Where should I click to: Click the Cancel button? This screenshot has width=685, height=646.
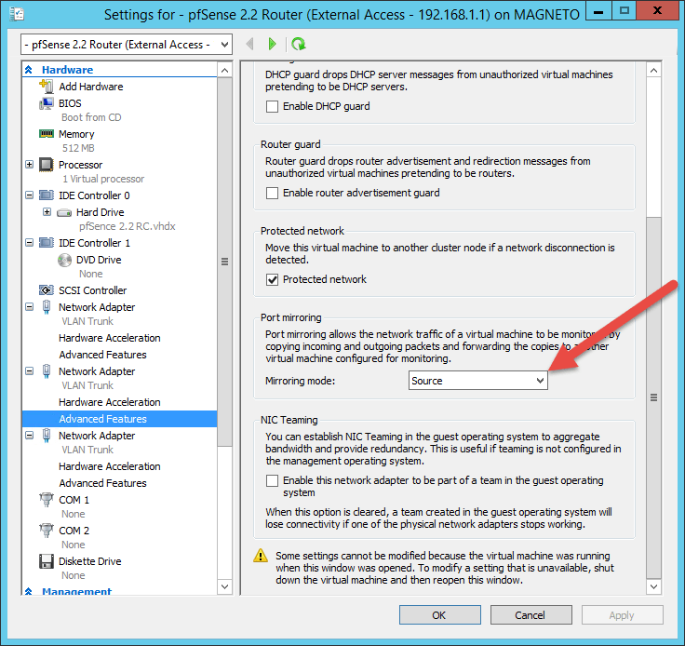[531, 615]
